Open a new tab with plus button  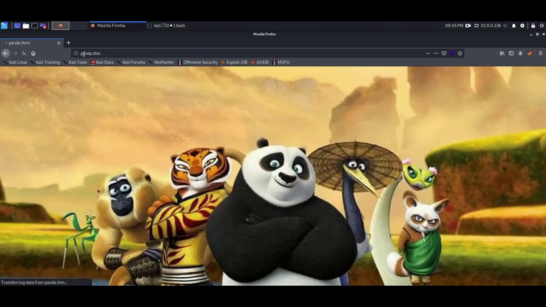pyautogui.click(x=68, y=43)
